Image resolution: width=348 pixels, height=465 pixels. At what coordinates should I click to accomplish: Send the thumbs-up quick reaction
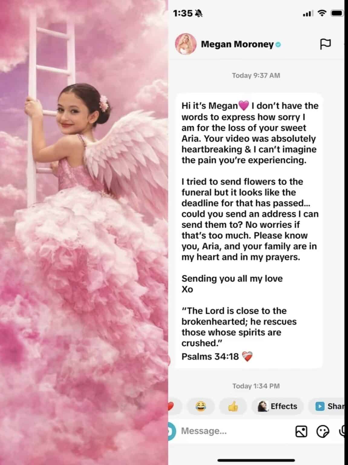tap(233, 406)
